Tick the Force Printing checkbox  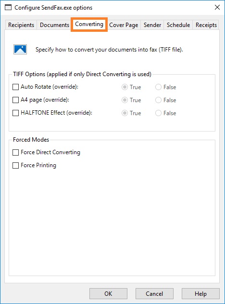point(15,165)
